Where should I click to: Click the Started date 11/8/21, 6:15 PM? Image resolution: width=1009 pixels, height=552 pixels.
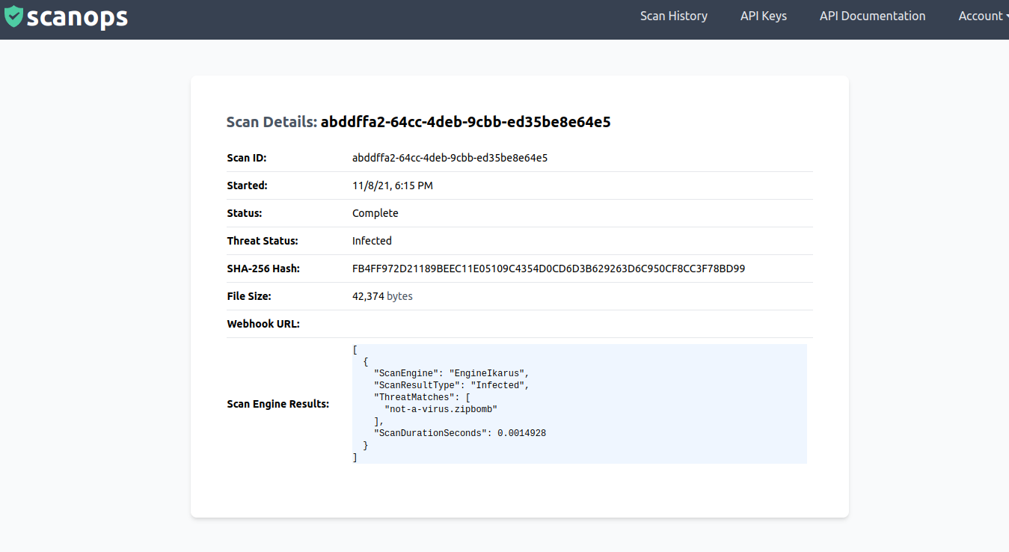click(x=393, y=185)
